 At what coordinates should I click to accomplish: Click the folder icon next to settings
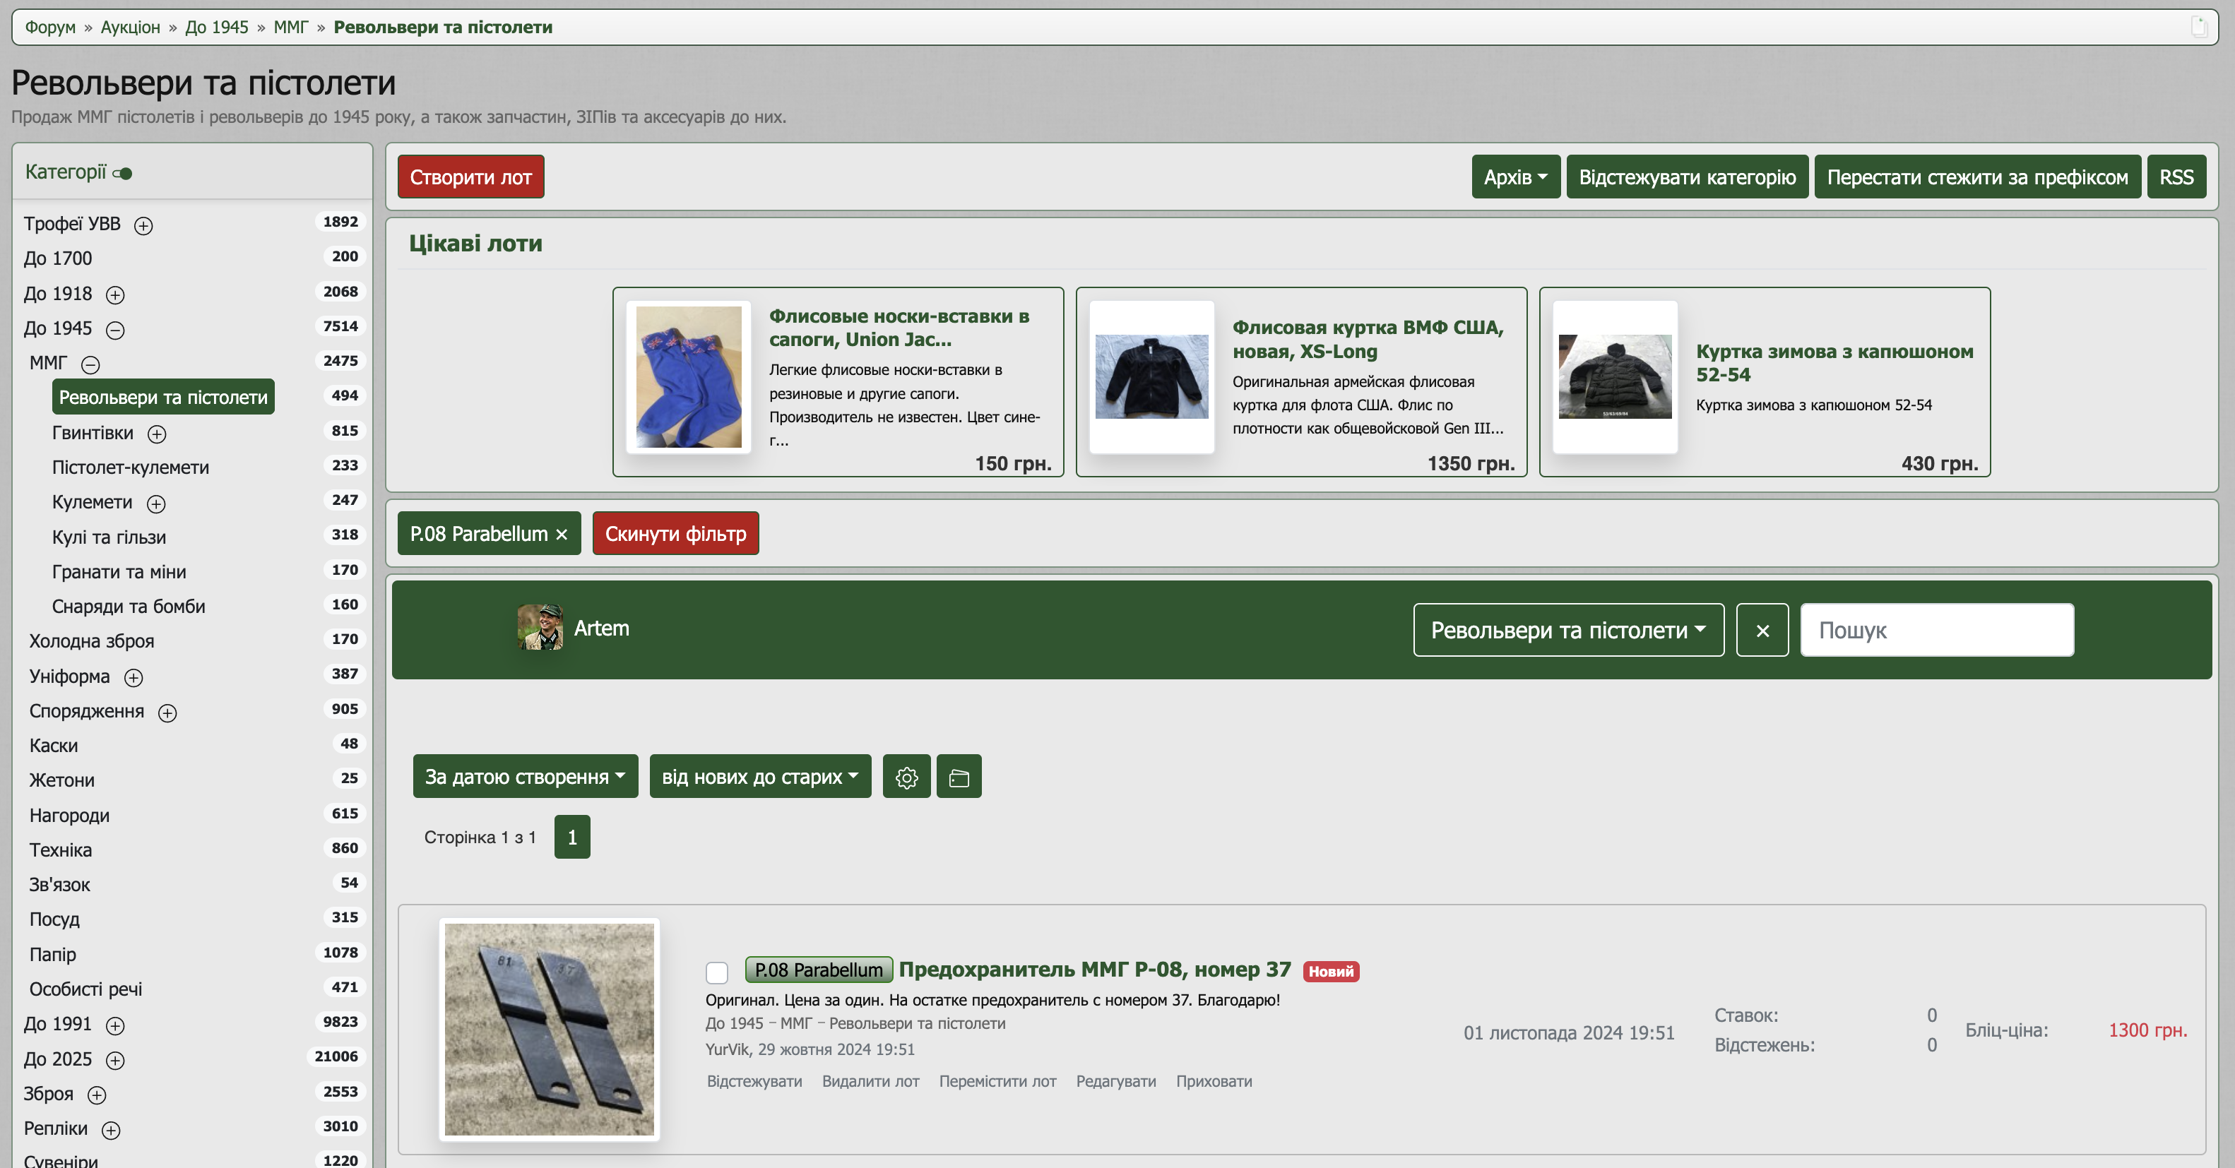coord(959,777)
